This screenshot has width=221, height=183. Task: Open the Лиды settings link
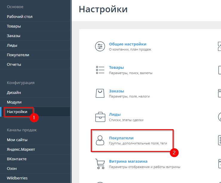pos(115,115)
